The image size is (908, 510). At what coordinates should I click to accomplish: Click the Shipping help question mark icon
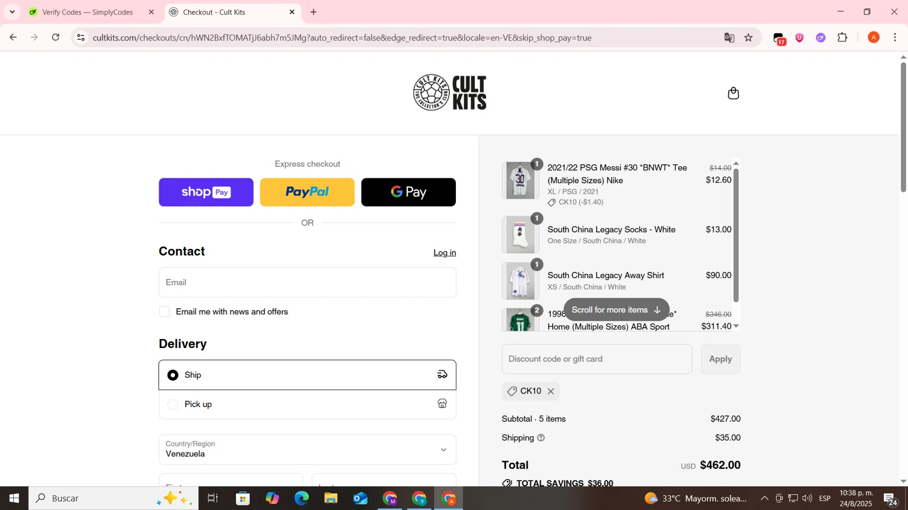click(x=541, y=437)
